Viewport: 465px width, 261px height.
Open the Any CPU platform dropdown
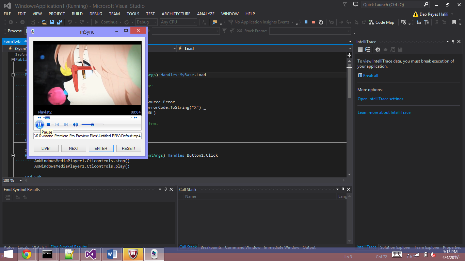click(x=178, y=22)
